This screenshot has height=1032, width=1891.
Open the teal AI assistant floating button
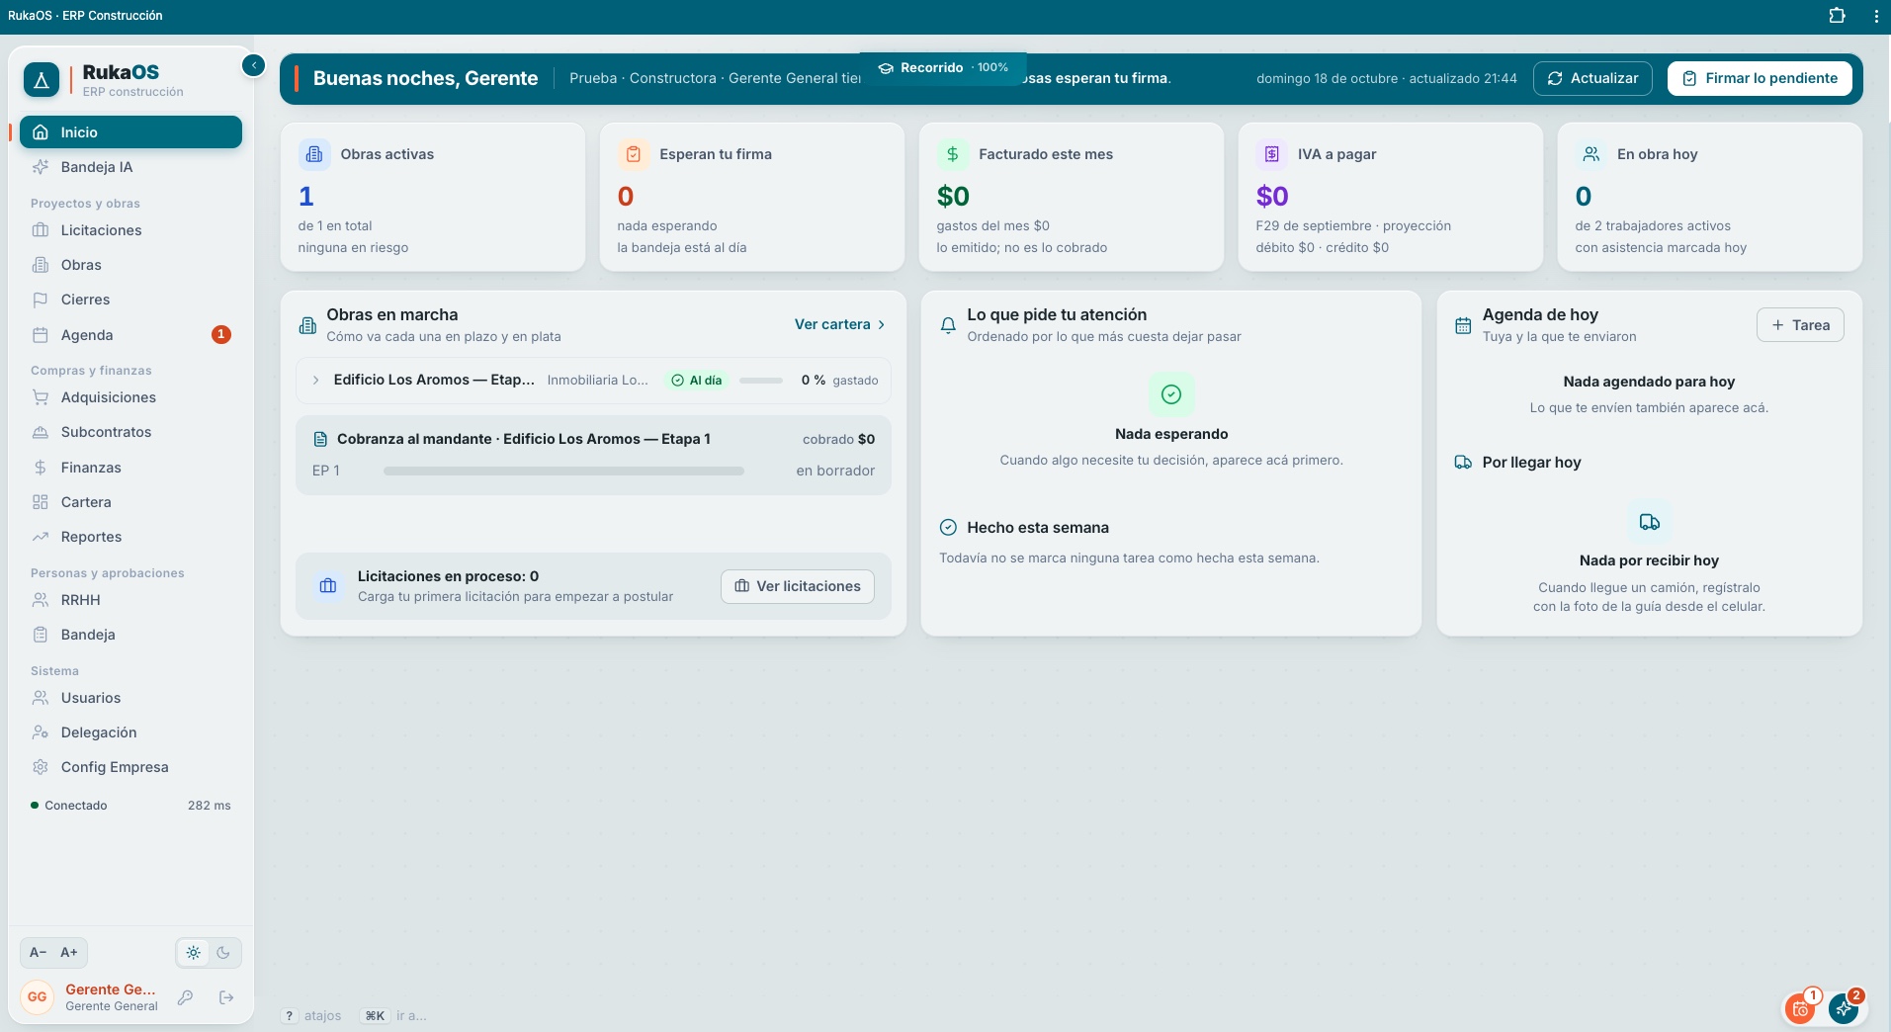coord(1844,1008)
